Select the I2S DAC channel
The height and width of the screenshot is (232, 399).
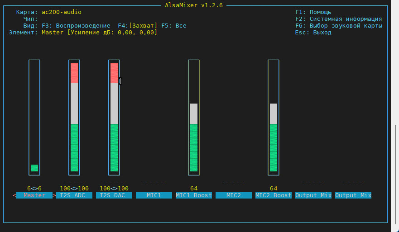pyautogui.click(x=114, y=195)
